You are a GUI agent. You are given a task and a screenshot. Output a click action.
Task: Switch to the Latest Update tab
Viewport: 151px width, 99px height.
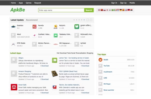pyautogui.click(x=17, y=20)
